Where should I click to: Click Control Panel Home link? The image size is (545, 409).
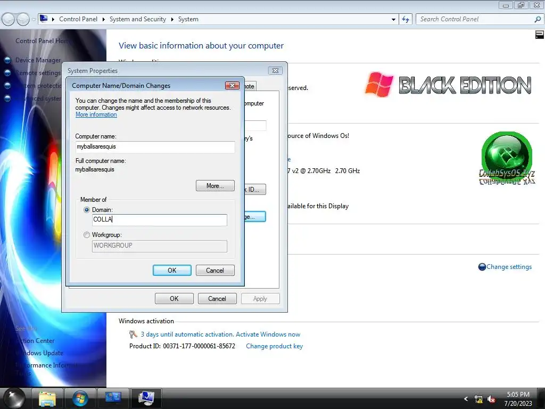point(42,40)
